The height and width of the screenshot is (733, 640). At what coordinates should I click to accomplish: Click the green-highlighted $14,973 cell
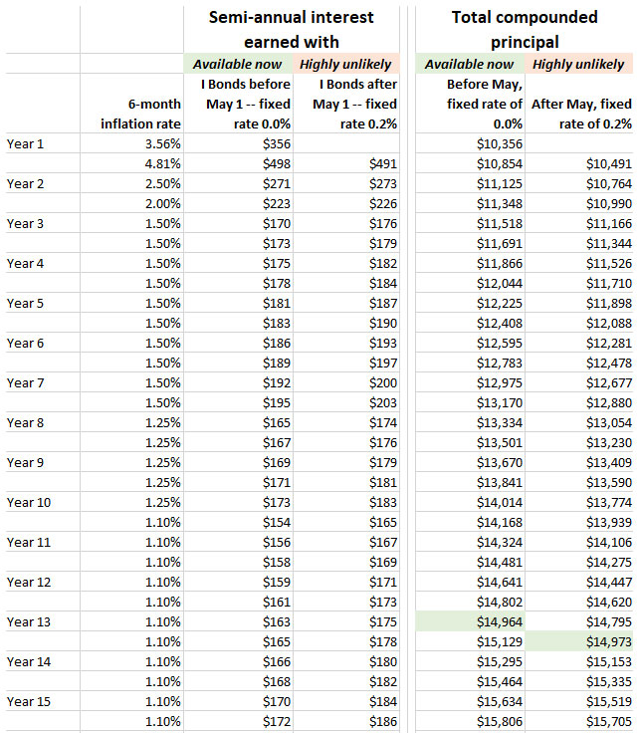click(x=580, y=641)
